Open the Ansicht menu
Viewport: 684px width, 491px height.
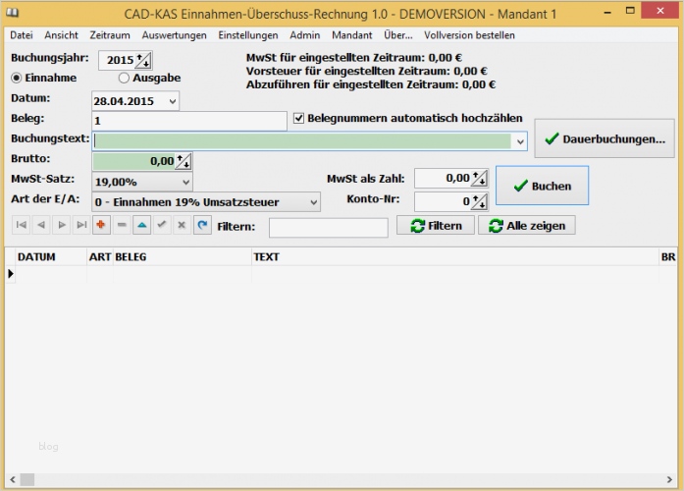coord(61,35)
